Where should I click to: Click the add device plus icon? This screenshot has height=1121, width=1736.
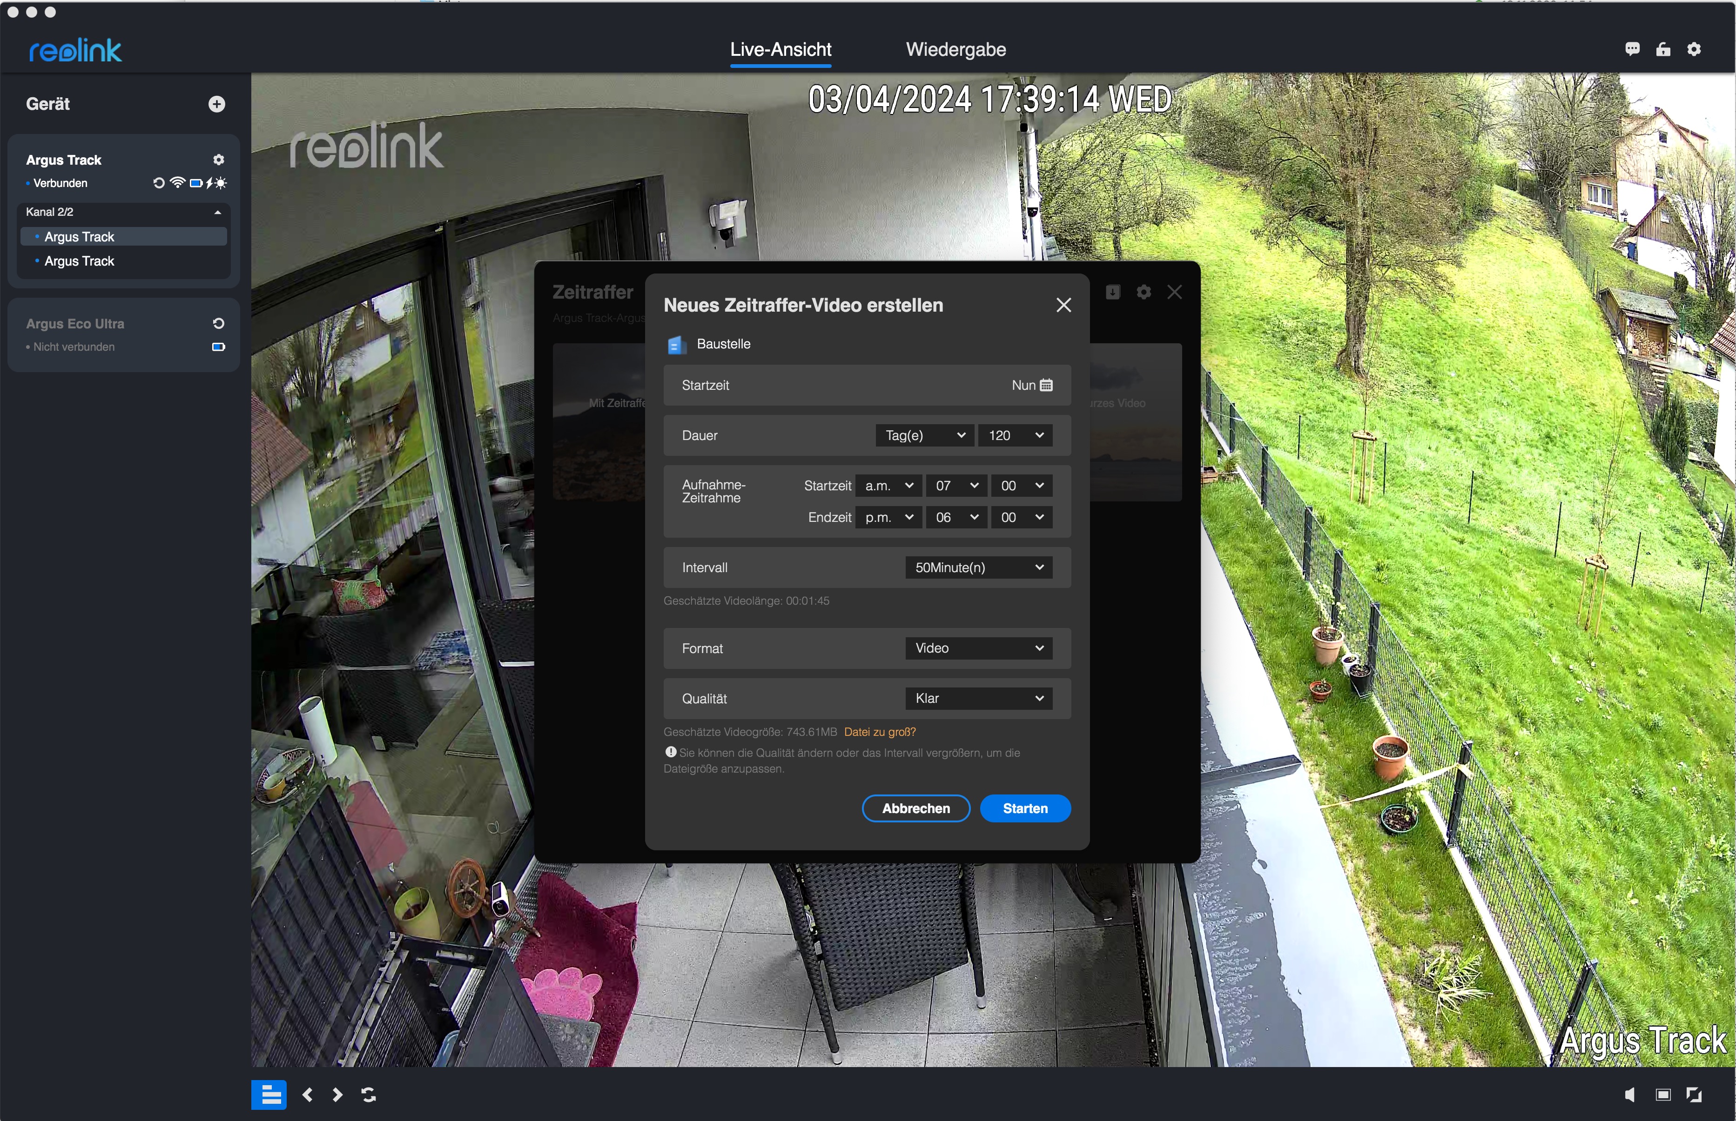(x=216, y=104)
